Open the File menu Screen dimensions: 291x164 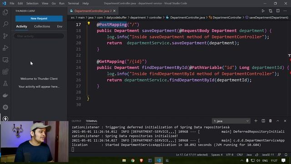click(12, 3)
